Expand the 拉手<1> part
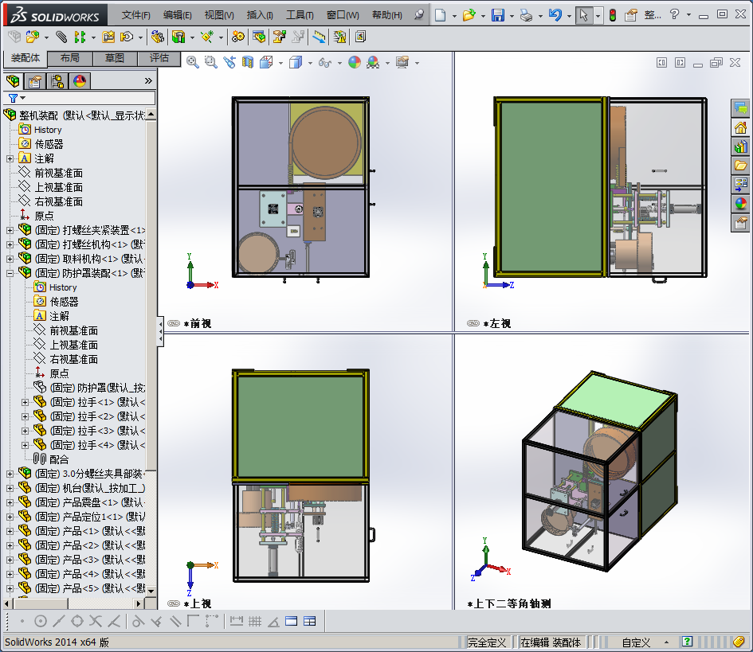The image size is (753, 652). click(25, 403)
